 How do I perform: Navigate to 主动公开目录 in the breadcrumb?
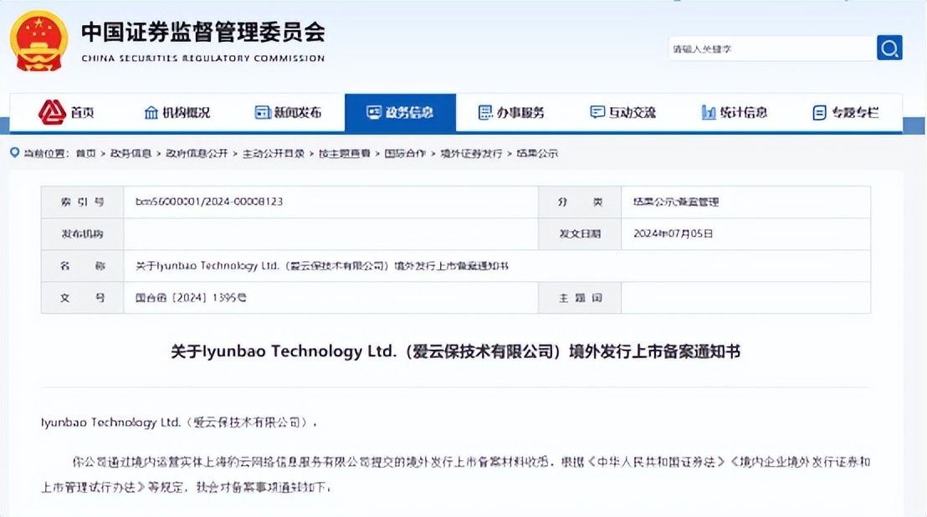click(273, 154)
